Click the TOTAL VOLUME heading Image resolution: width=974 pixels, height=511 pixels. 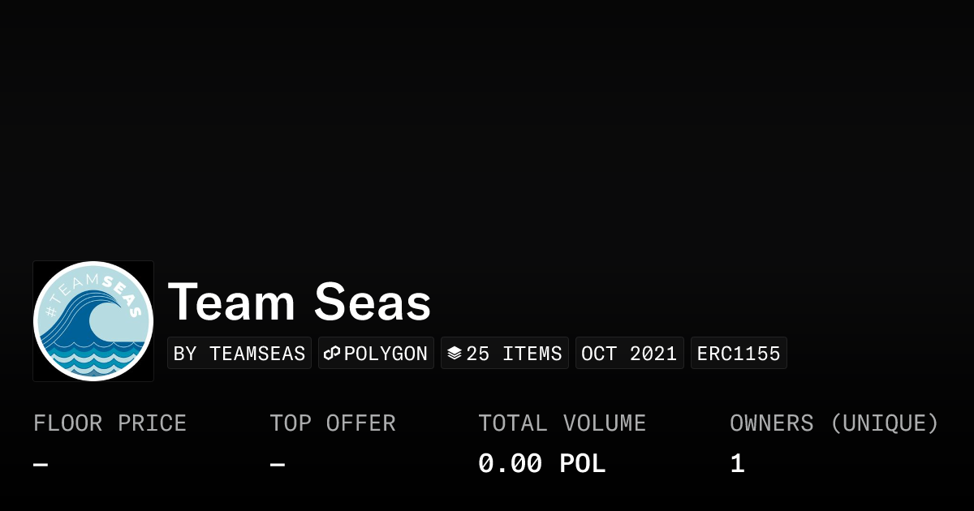562,423
